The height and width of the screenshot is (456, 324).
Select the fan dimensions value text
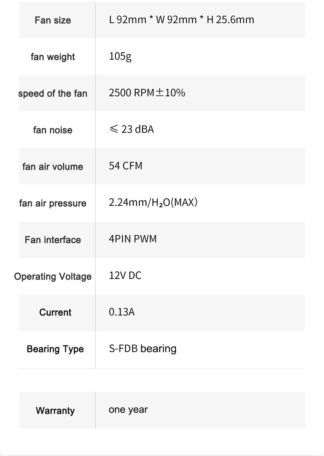pos(181,20)
